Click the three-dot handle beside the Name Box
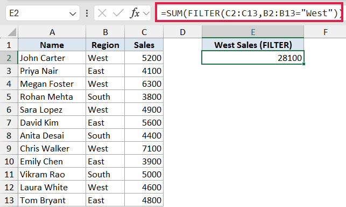 pyautogui.click(x=87, y=13)
